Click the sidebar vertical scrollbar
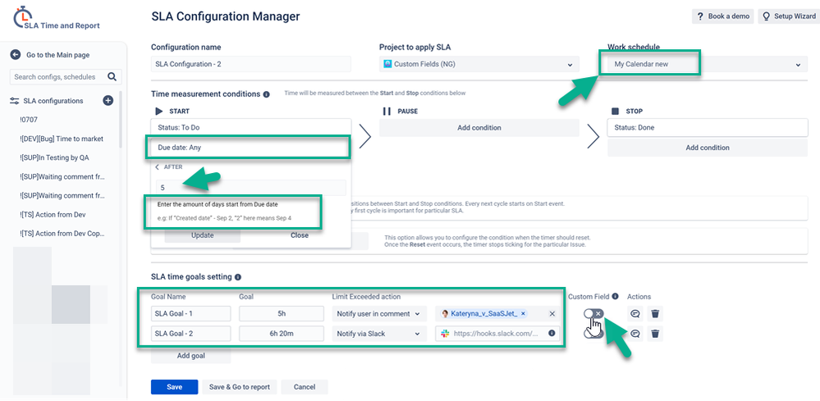This screenshot has height=401, width=820. pyautogui.click(x=120, y=120)
